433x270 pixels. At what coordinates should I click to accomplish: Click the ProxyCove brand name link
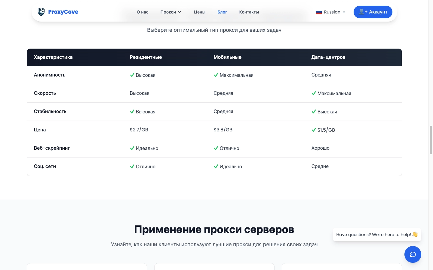coord(63,12)
